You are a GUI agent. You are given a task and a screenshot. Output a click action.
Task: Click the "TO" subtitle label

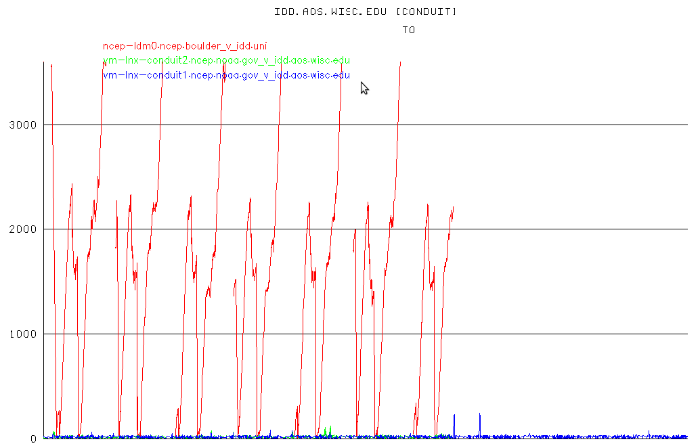(x=408, y=30)
